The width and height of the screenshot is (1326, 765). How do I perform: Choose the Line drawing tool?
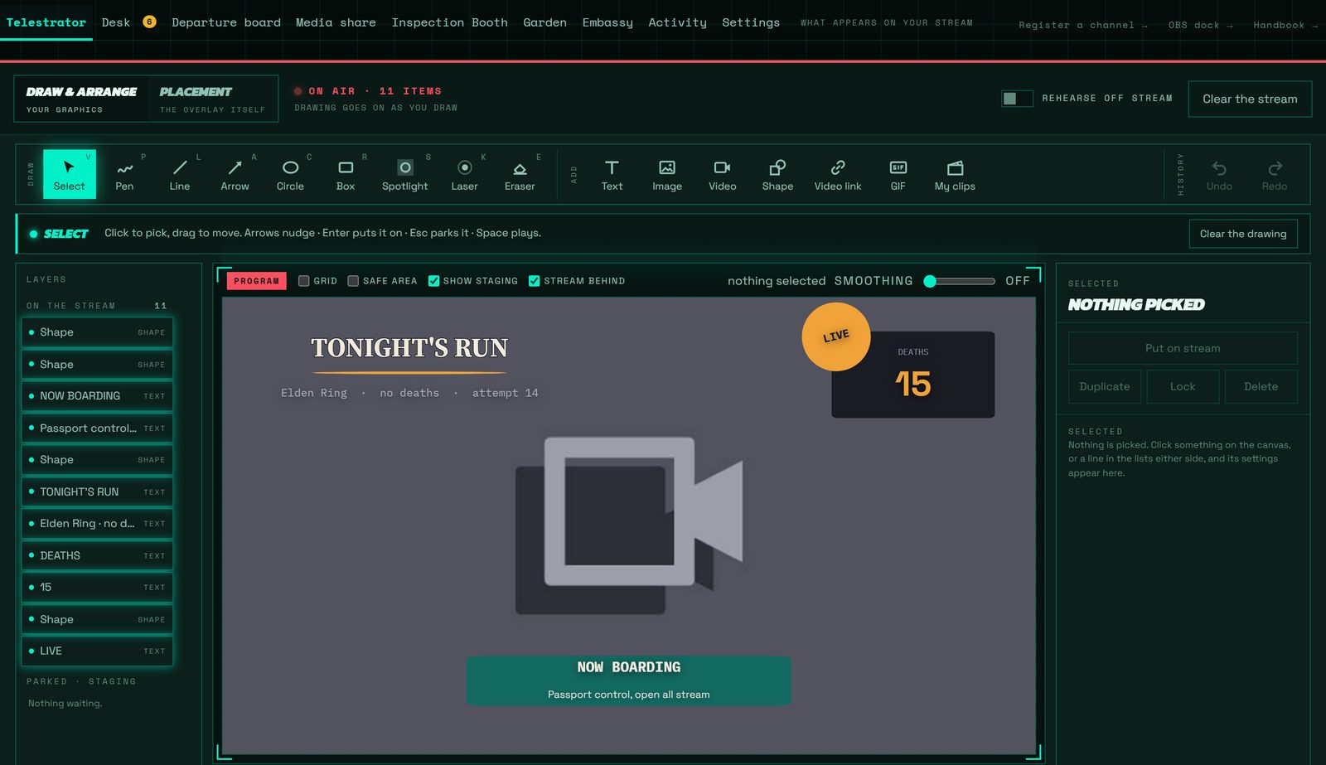180,174
